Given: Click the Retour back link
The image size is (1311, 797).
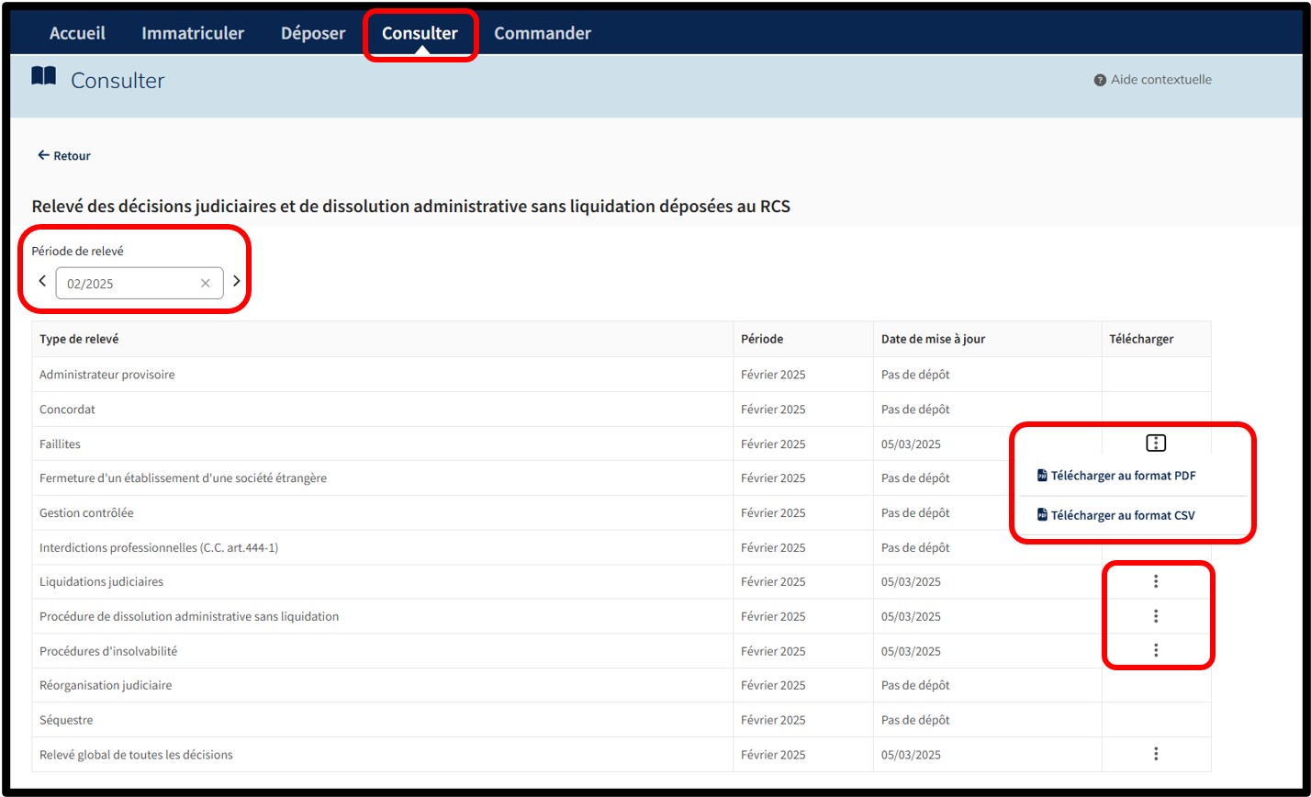Looking at the screenshot, I should point(64,156).
